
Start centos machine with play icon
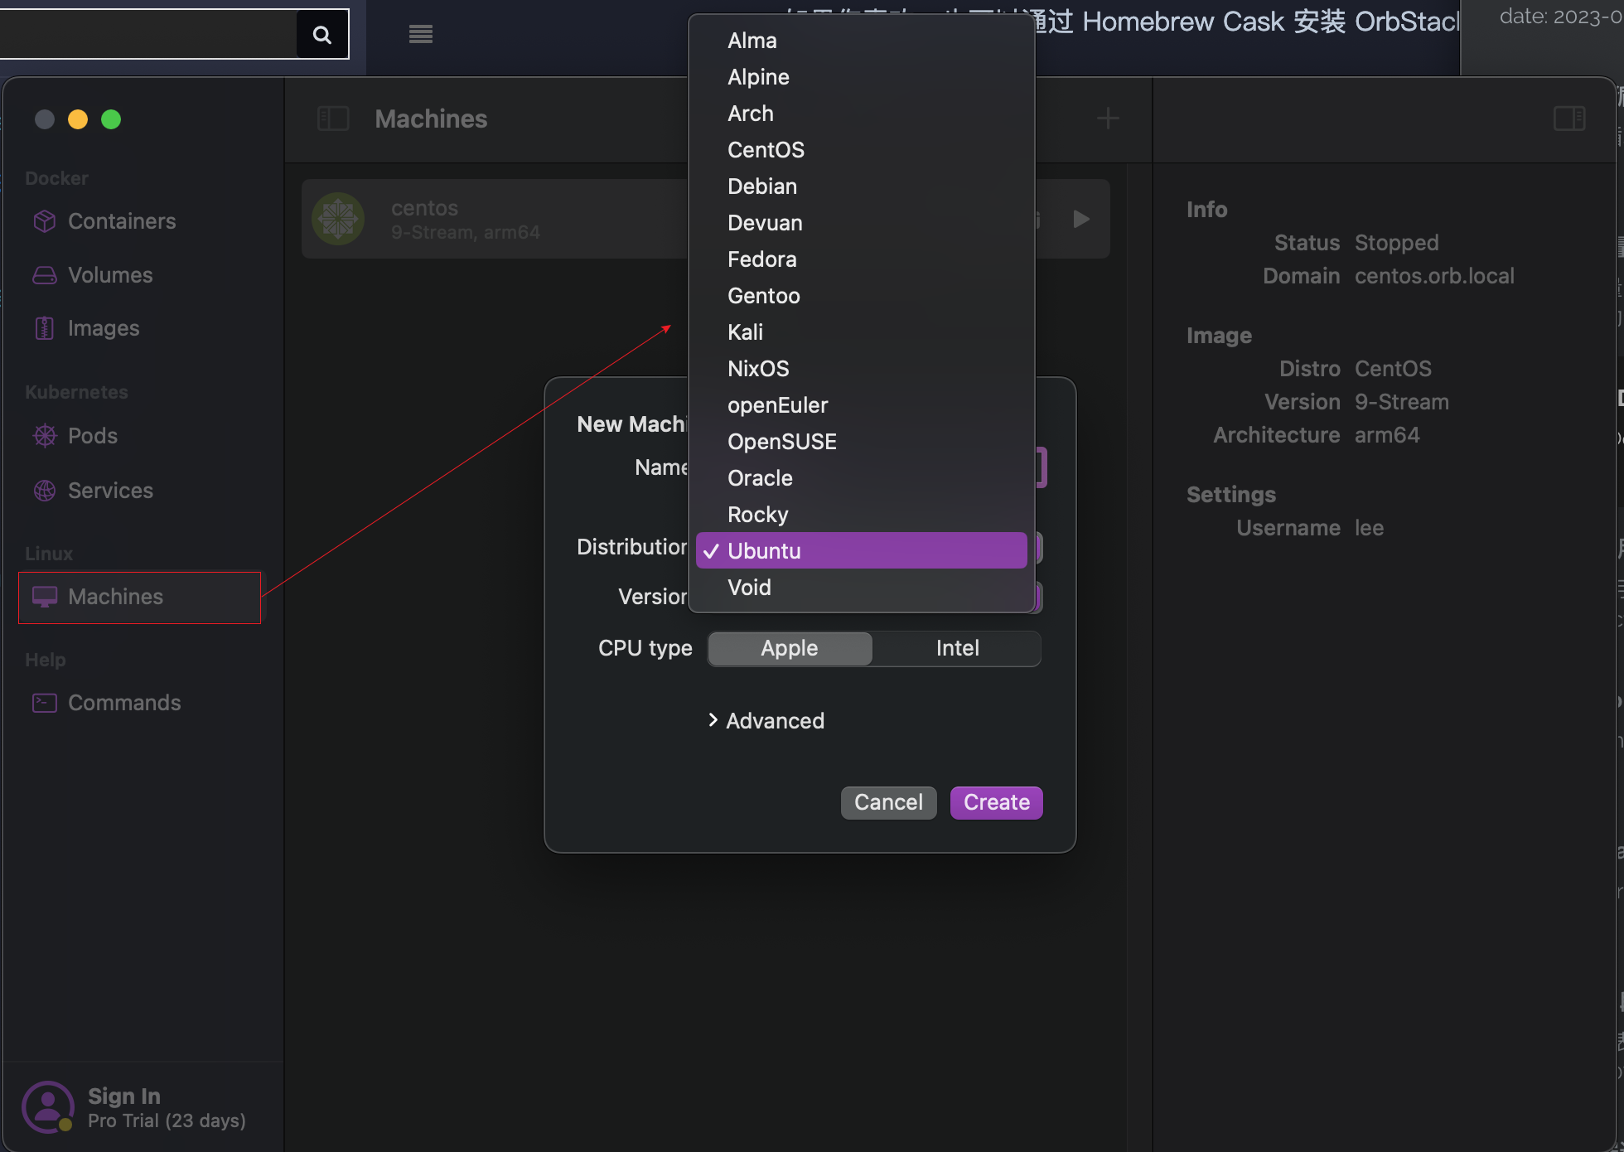tap(1081, 219)
